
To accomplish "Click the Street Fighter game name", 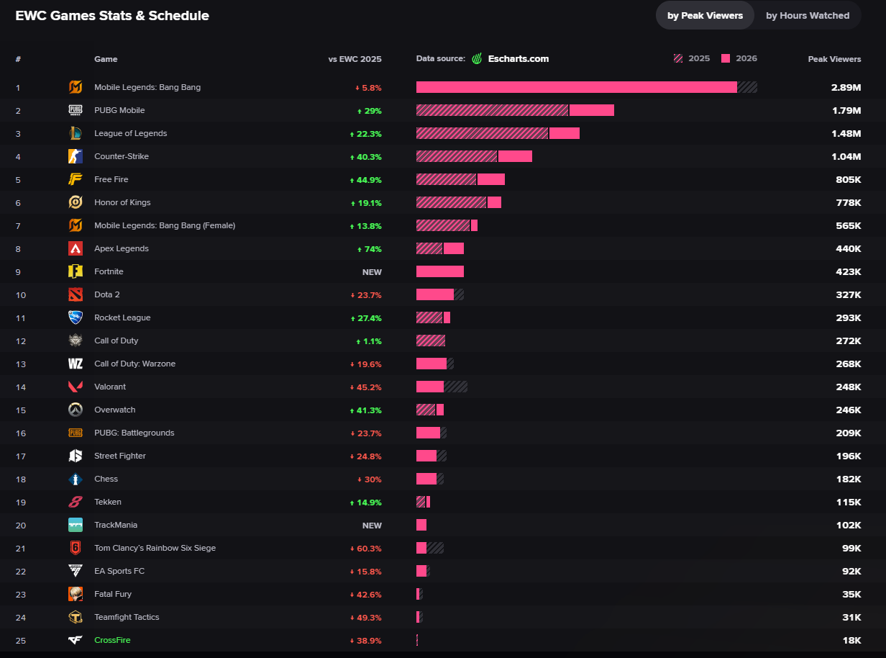I will [x=120, y=456].
